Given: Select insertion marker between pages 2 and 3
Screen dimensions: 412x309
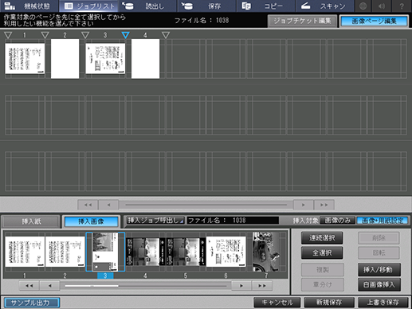Looking at the screenshot, I should pyautogui.click(x=85, y=35).
